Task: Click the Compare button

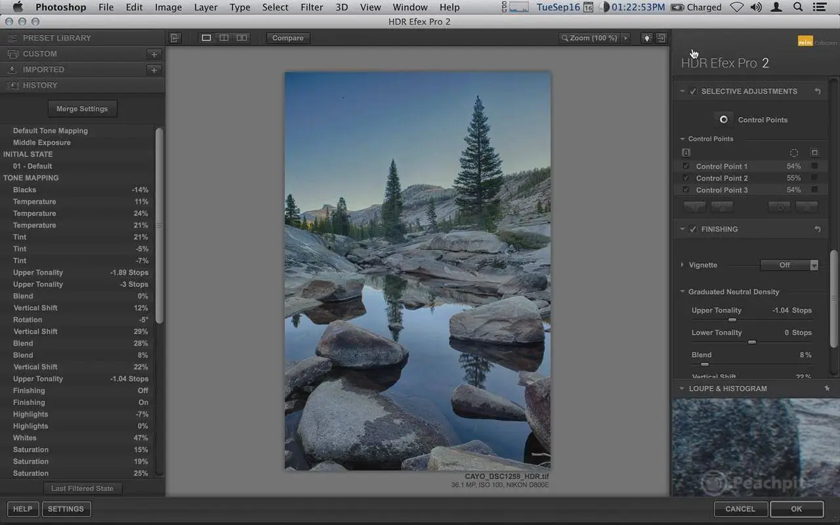Action: pos(288,38)
